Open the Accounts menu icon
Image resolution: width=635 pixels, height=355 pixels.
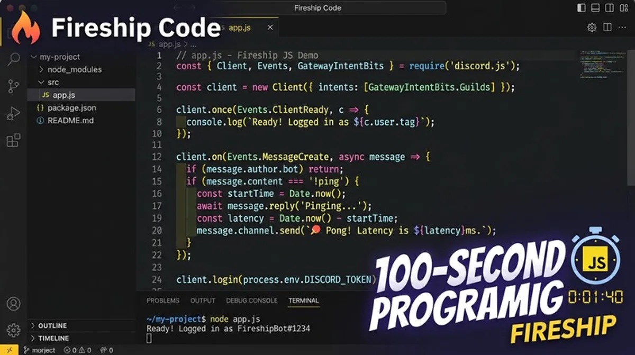(14, 304)
